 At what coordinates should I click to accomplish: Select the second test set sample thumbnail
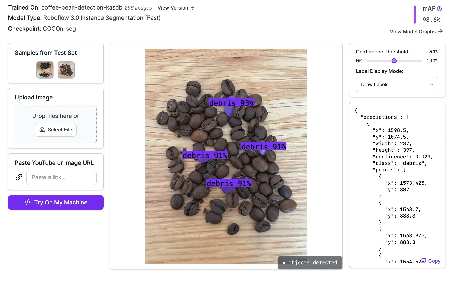pyautogui.click(x=66, y=70)
